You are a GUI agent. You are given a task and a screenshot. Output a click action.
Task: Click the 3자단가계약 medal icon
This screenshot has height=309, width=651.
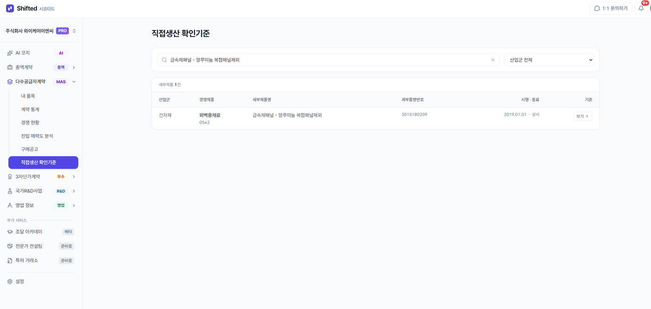coord(10,177)
